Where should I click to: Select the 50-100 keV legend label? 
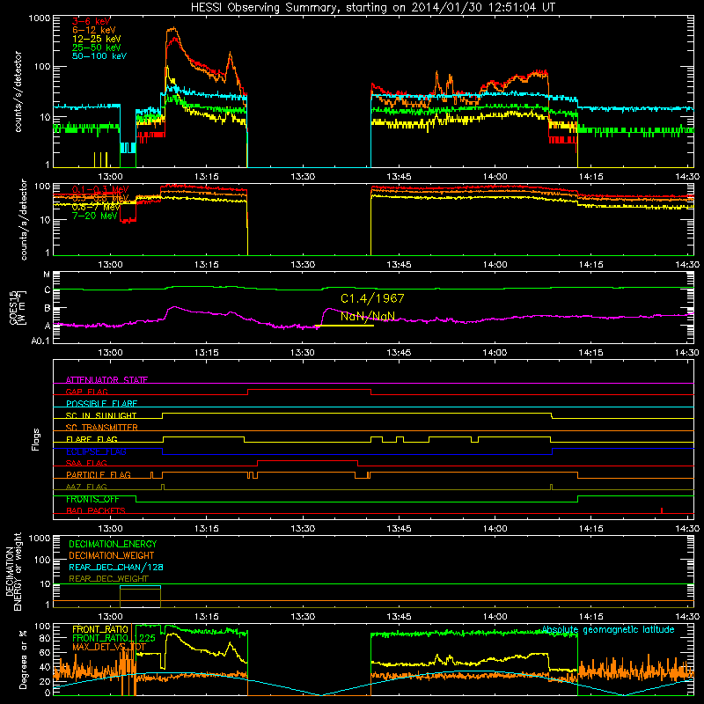pos(99,56)
